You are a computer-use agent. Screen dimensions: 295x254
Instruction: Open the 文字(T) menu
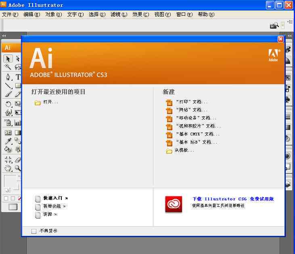click(x=75, y=15)
